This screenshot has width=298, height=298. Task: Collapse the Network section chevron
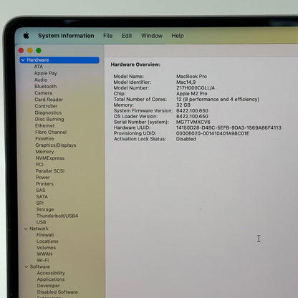coord(26,229)
